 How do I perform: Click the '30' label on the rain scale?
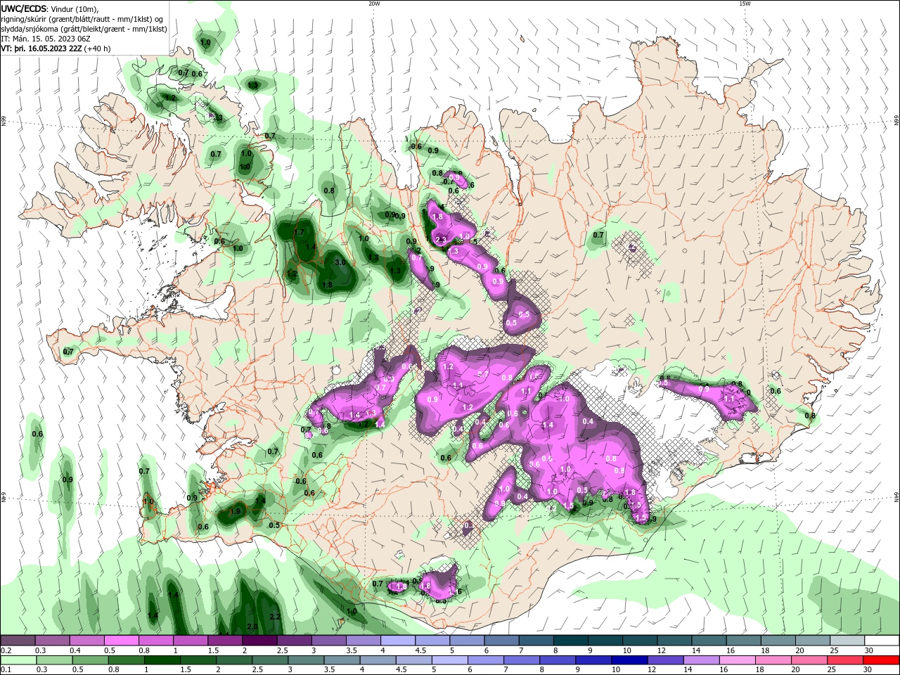pos(869,670)
